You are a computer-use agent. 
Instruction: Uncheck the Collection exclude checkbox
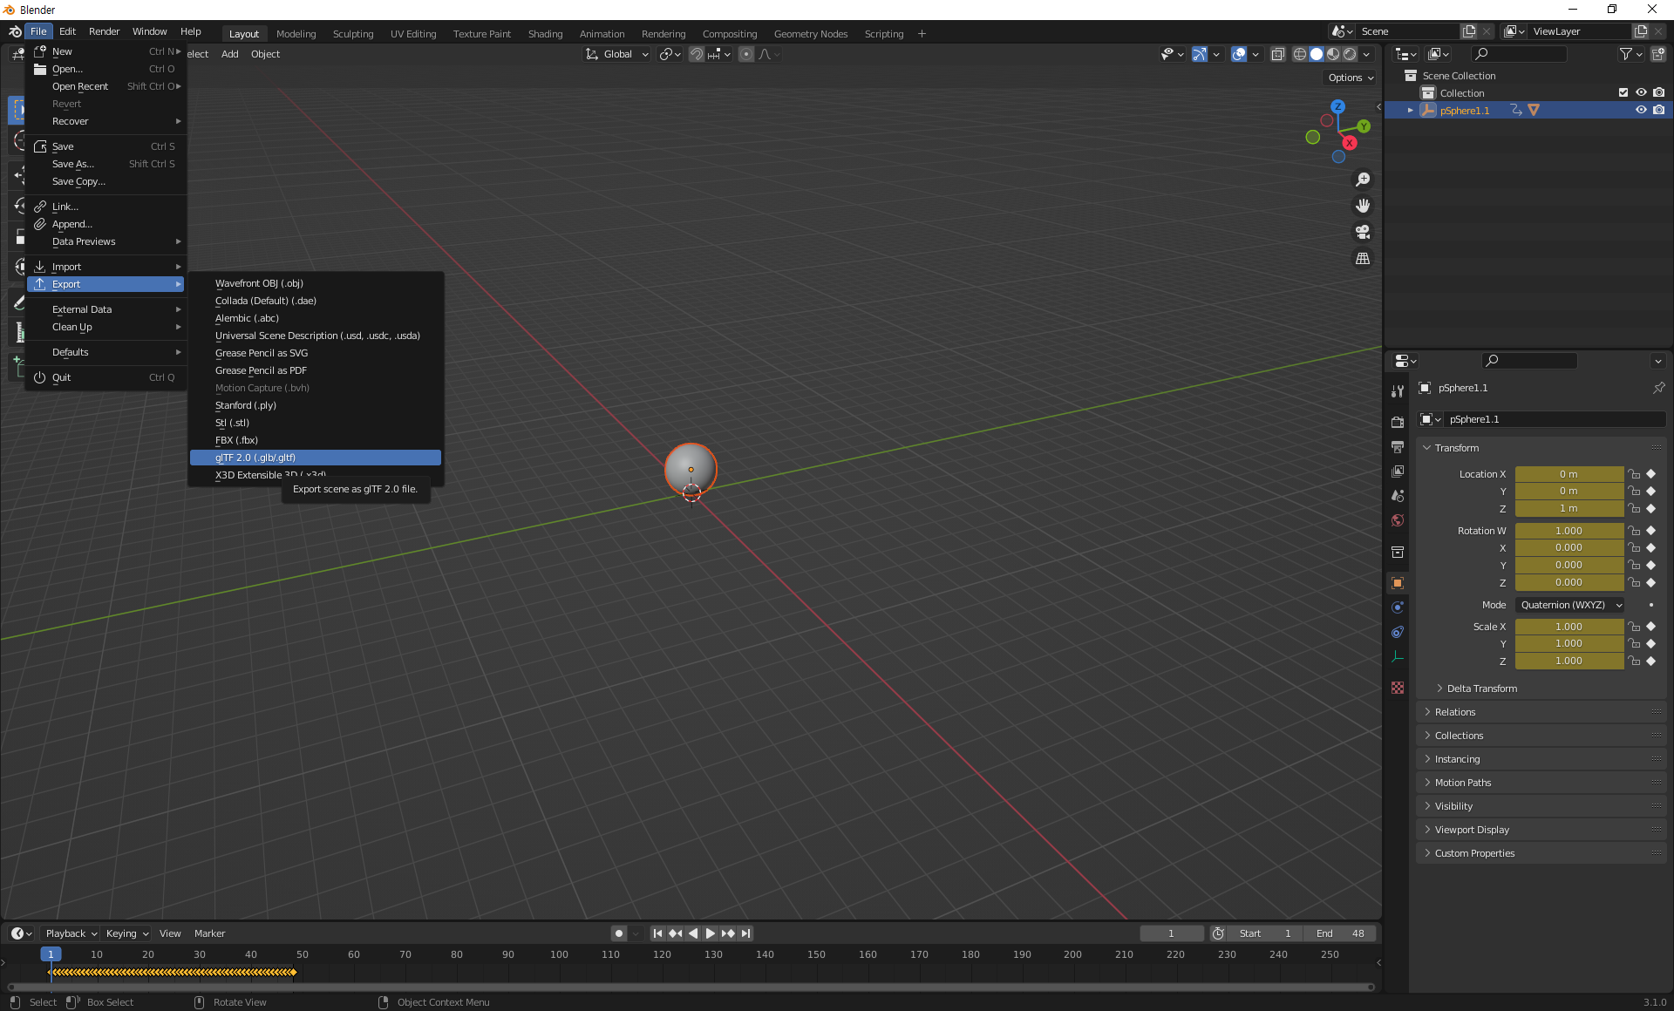(1623, 92)
